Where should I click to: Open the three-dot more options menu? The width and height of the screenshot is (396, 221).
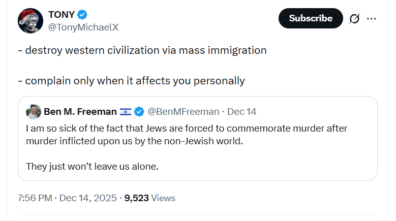pyautogui.click(x=372, y=19)
